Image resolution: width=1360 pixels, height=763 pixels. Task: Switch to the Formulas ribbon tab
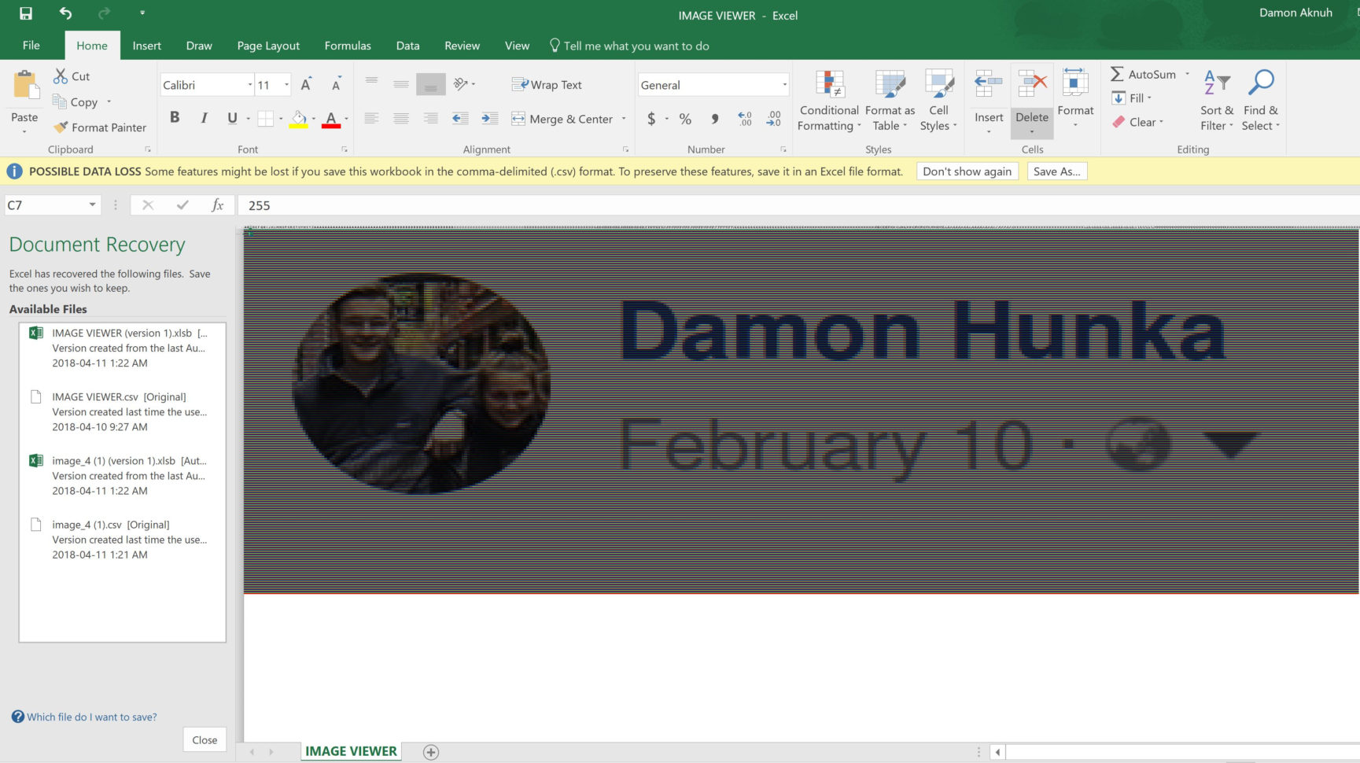pos(347,46)
